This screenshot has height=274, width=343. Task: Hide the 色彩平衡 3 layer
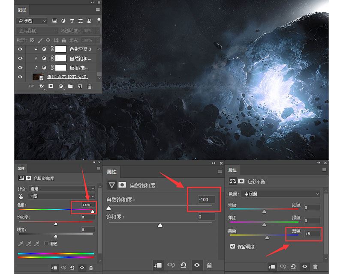click(20, 49)
